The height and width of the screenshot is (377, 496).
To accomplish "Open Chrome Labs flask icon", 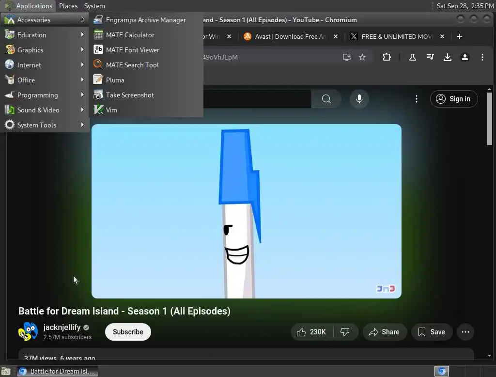I will point(412,57).
